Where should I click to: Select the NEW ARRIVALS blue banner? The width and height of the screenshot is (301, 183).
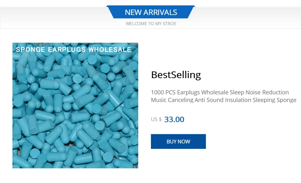tap(151, 12)
